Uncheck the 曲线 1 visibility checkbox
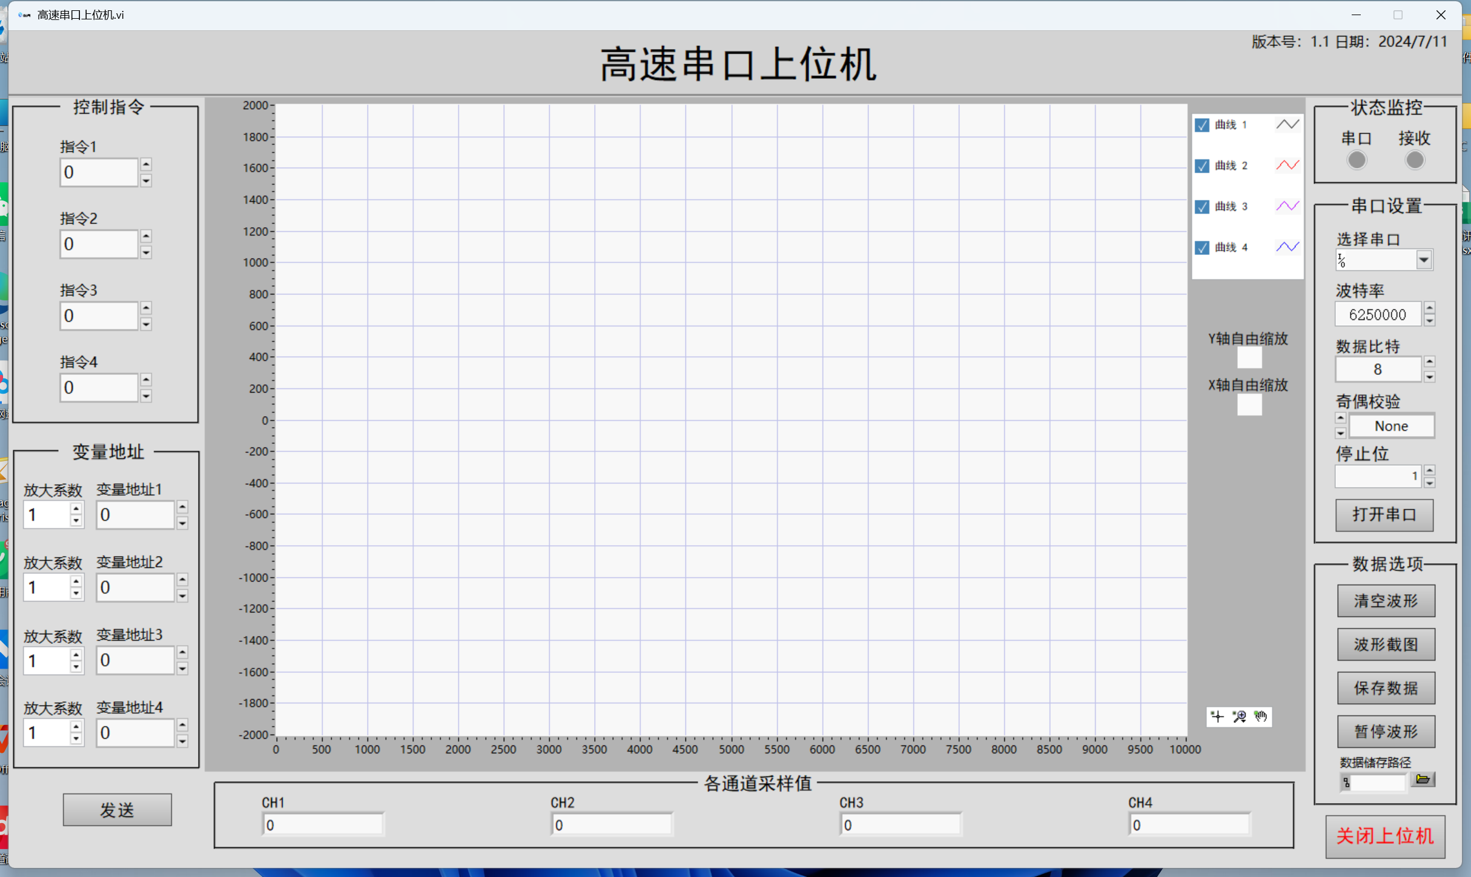 [1202, 125]
